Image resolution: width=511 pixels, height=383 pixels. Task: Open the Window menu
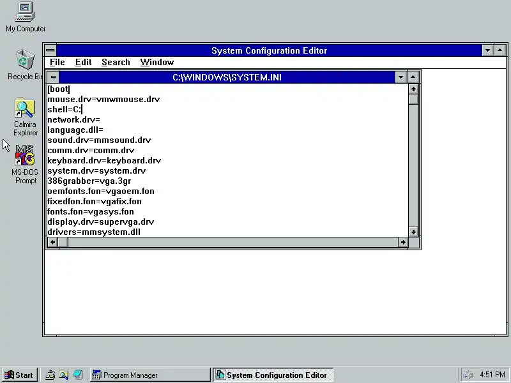157,62
